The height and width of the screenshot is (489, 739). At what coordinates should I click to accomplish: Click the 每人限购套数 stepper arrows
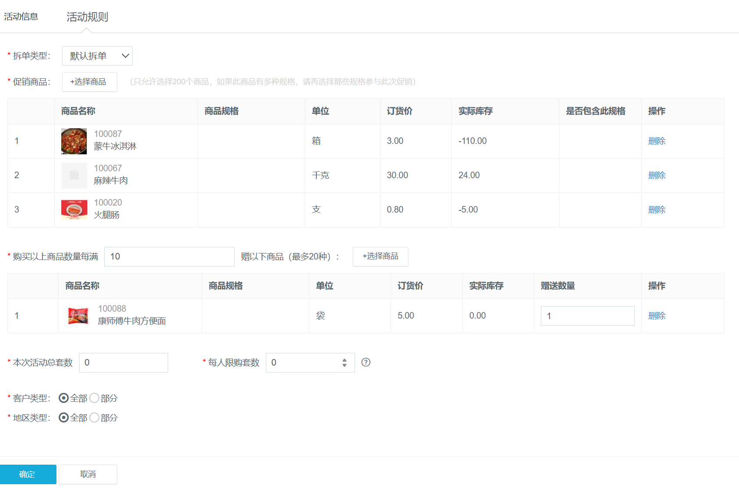click(x=345, y=363)
